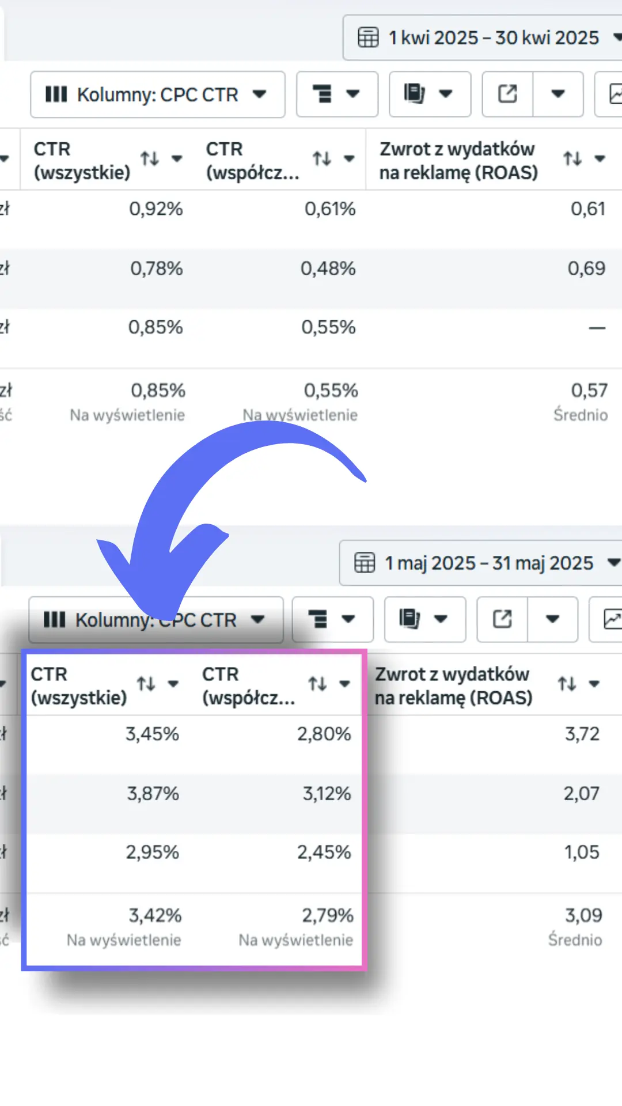Click the upper reports icon button

(x=430, y=94)
